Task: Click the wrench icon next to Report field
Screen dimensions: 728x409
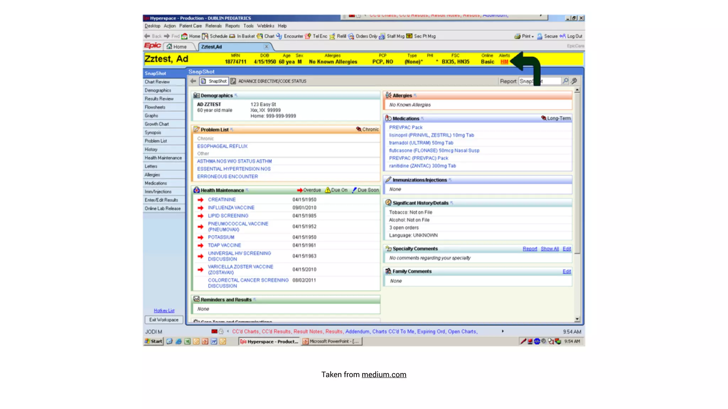Action: click(x=574, y=81)
